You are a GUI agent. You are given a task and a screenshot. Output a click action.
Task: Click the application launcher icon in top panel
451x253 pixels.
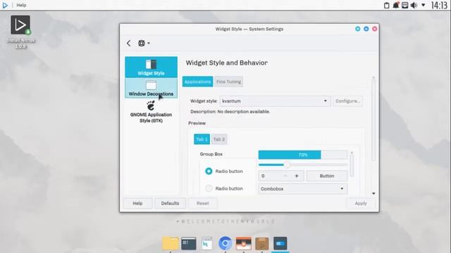5,5
